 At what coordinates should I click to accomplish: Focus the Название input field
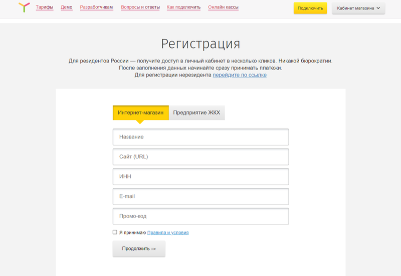click(200, 136)
